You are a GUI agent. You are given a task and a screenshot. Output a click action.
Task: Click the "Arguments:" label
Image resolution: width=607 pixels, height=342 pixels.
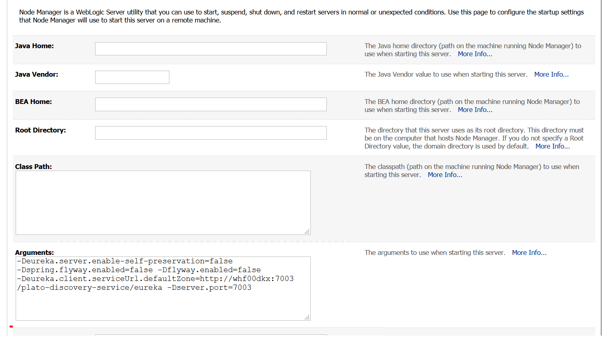pyautogui.click(x=35, y=253)
